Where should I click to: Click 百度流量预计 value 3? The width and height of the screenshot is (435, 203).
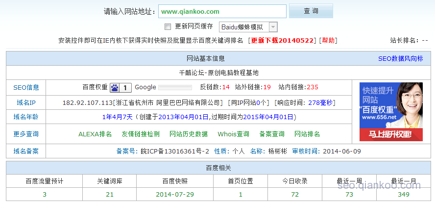(x=45, y=194)
